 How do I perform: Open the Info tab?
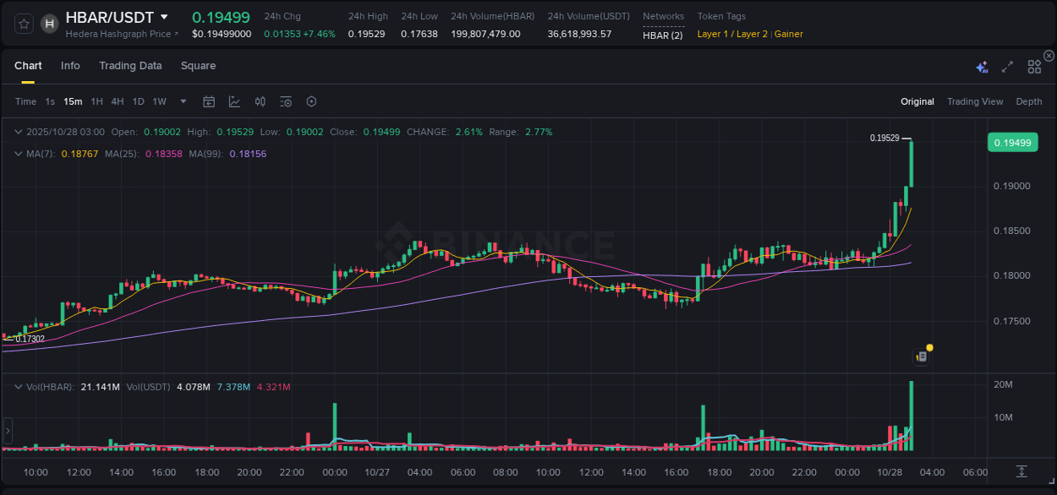(70, 66)
